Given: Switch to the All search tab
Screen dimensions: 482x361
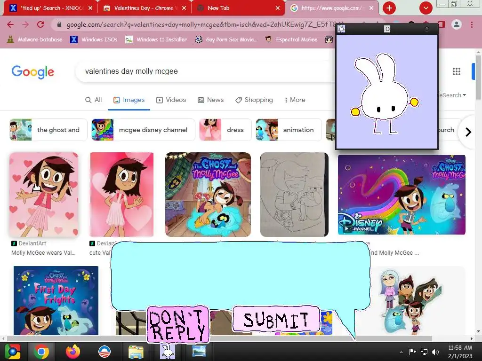Looking at the screenshot, I should pyautogui.click(x=94, y=100).
